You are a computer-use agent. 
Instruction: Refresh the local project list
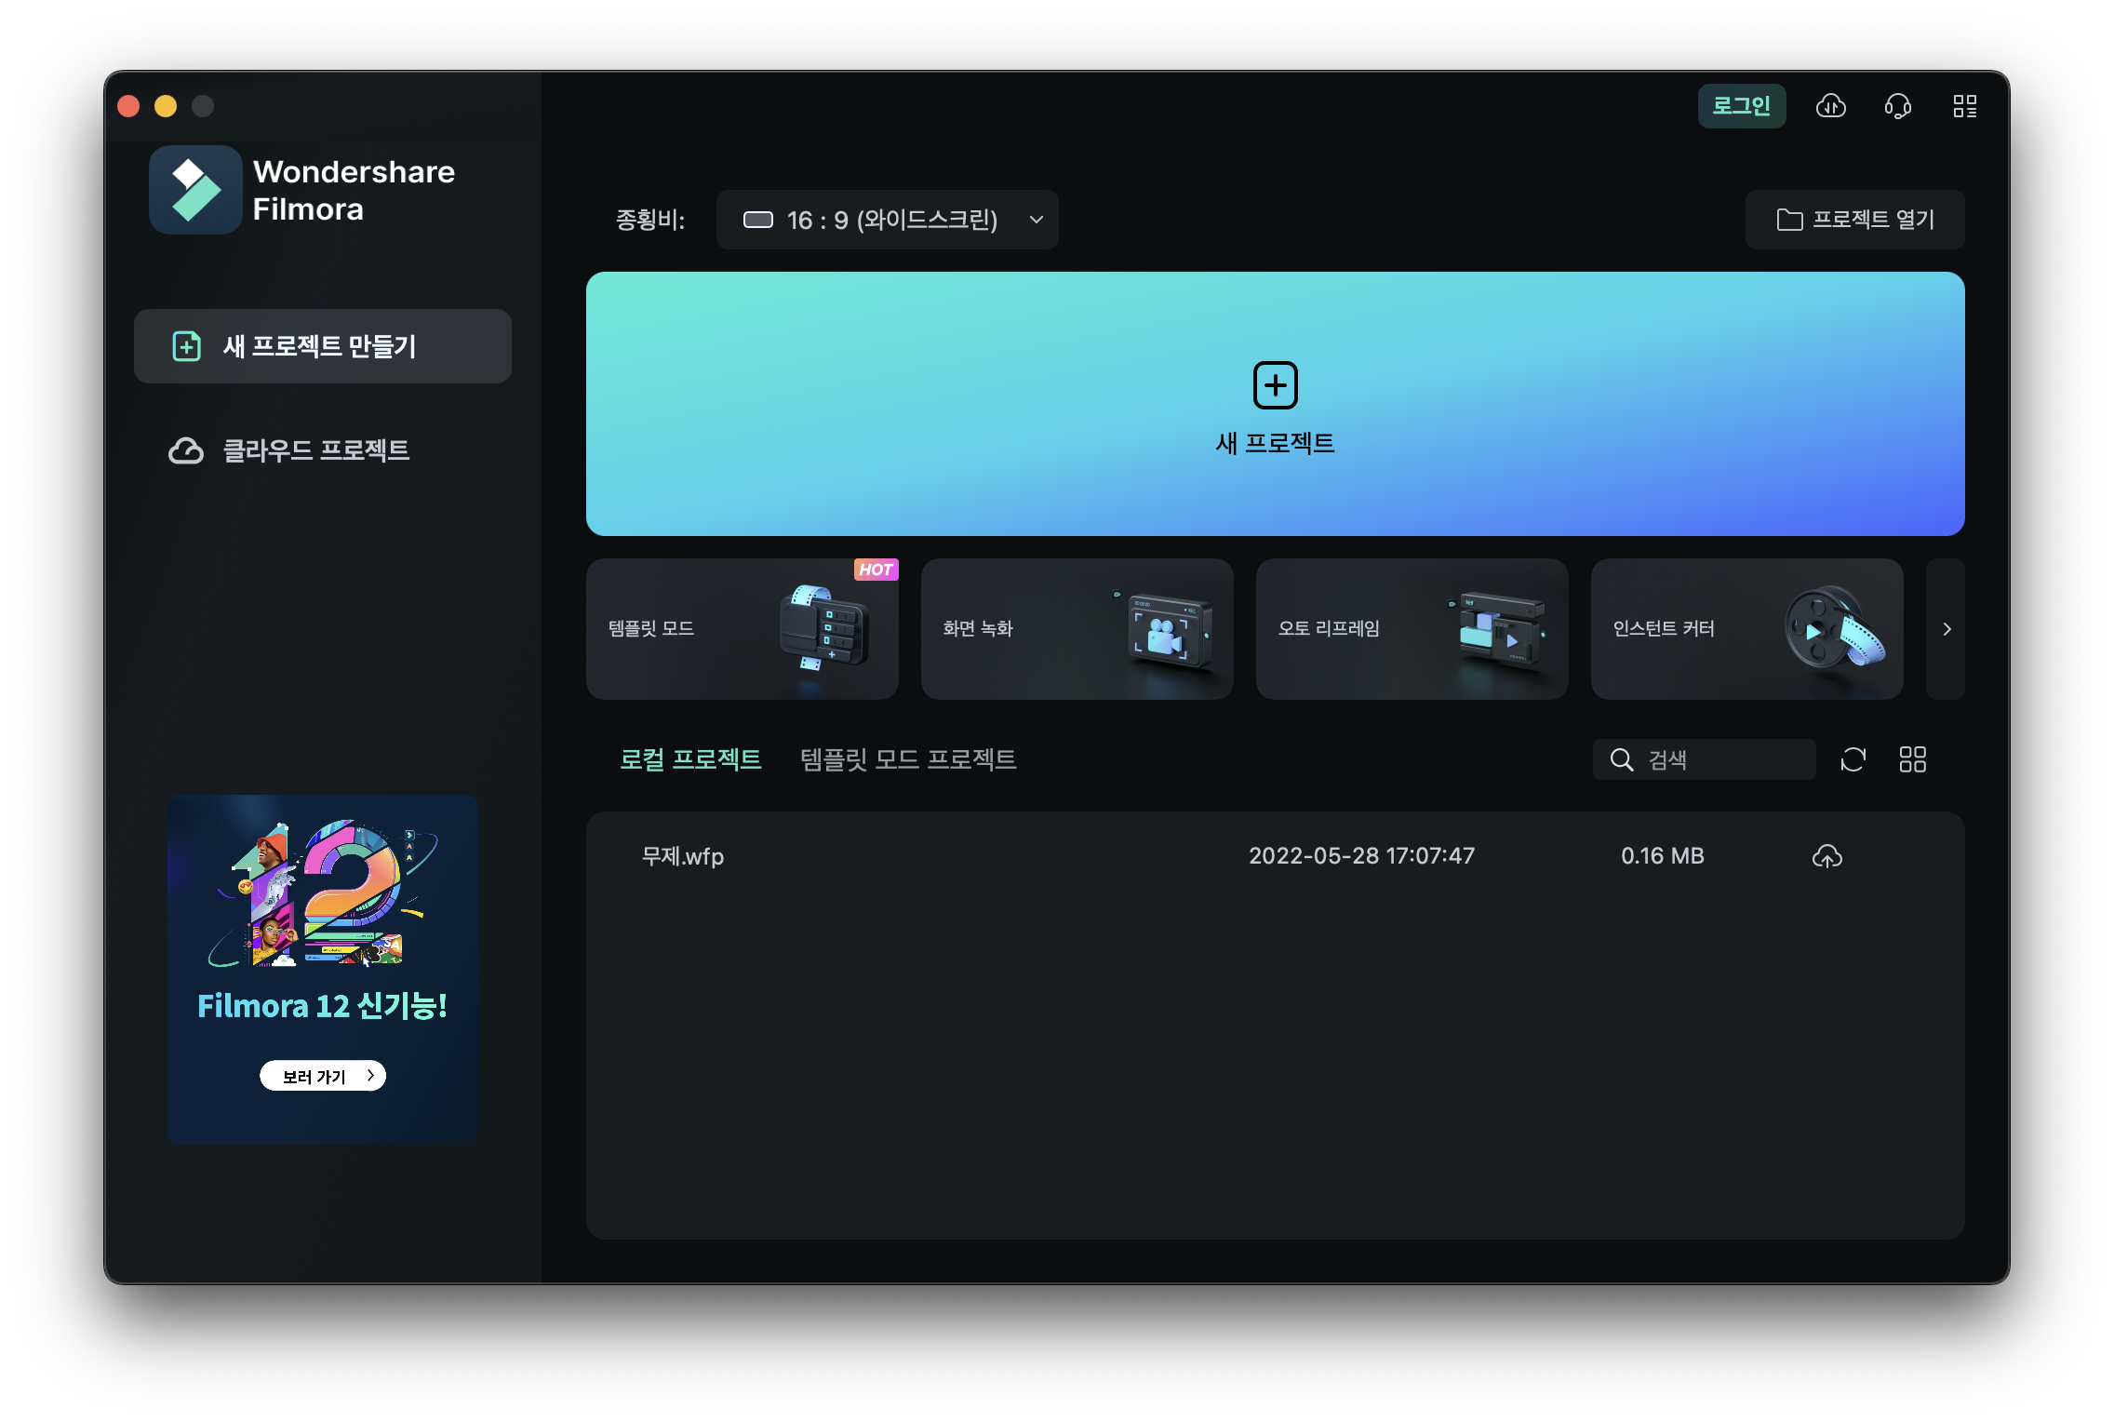pos(1853,759)
